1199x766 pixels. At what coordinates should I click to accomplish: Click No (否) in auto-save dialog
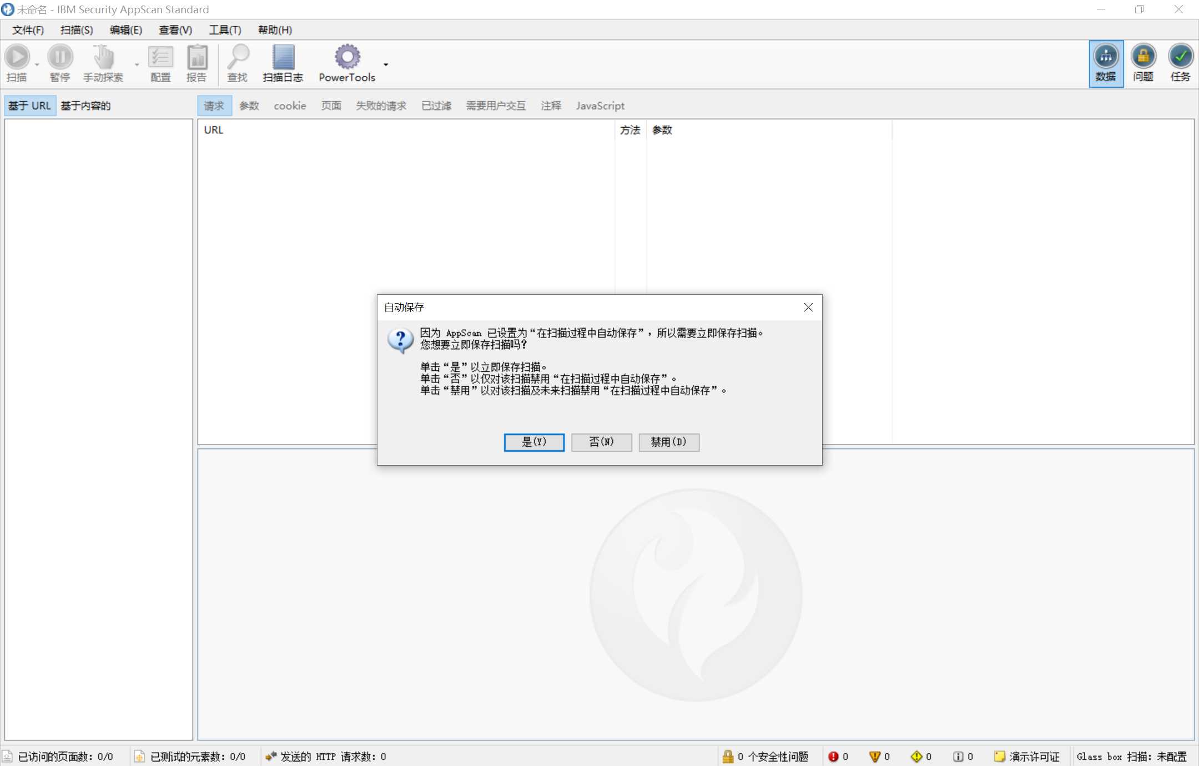click(x=602, y=442)
